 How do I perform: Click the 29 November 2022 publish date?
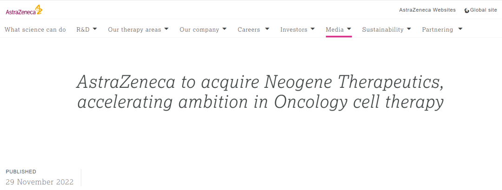pyautogui.click(x=40, y=182)
